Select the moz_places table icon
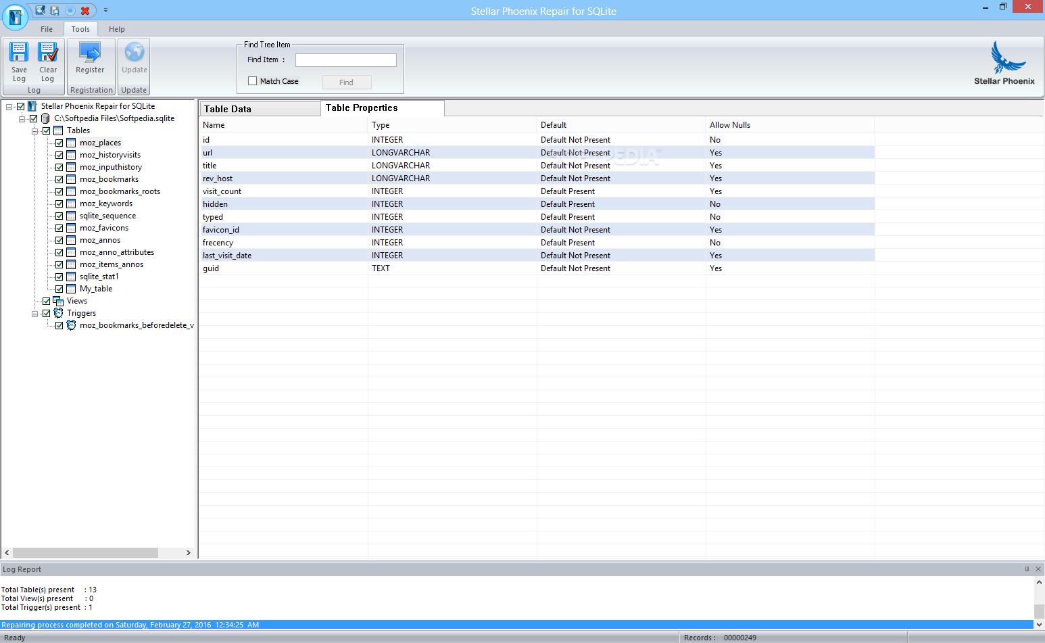 [71, 143]
